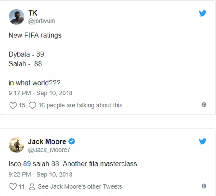Click the Twitter bird icon on Jack Moore's tweet
The image size is (216, 196).
coord(202,141)
